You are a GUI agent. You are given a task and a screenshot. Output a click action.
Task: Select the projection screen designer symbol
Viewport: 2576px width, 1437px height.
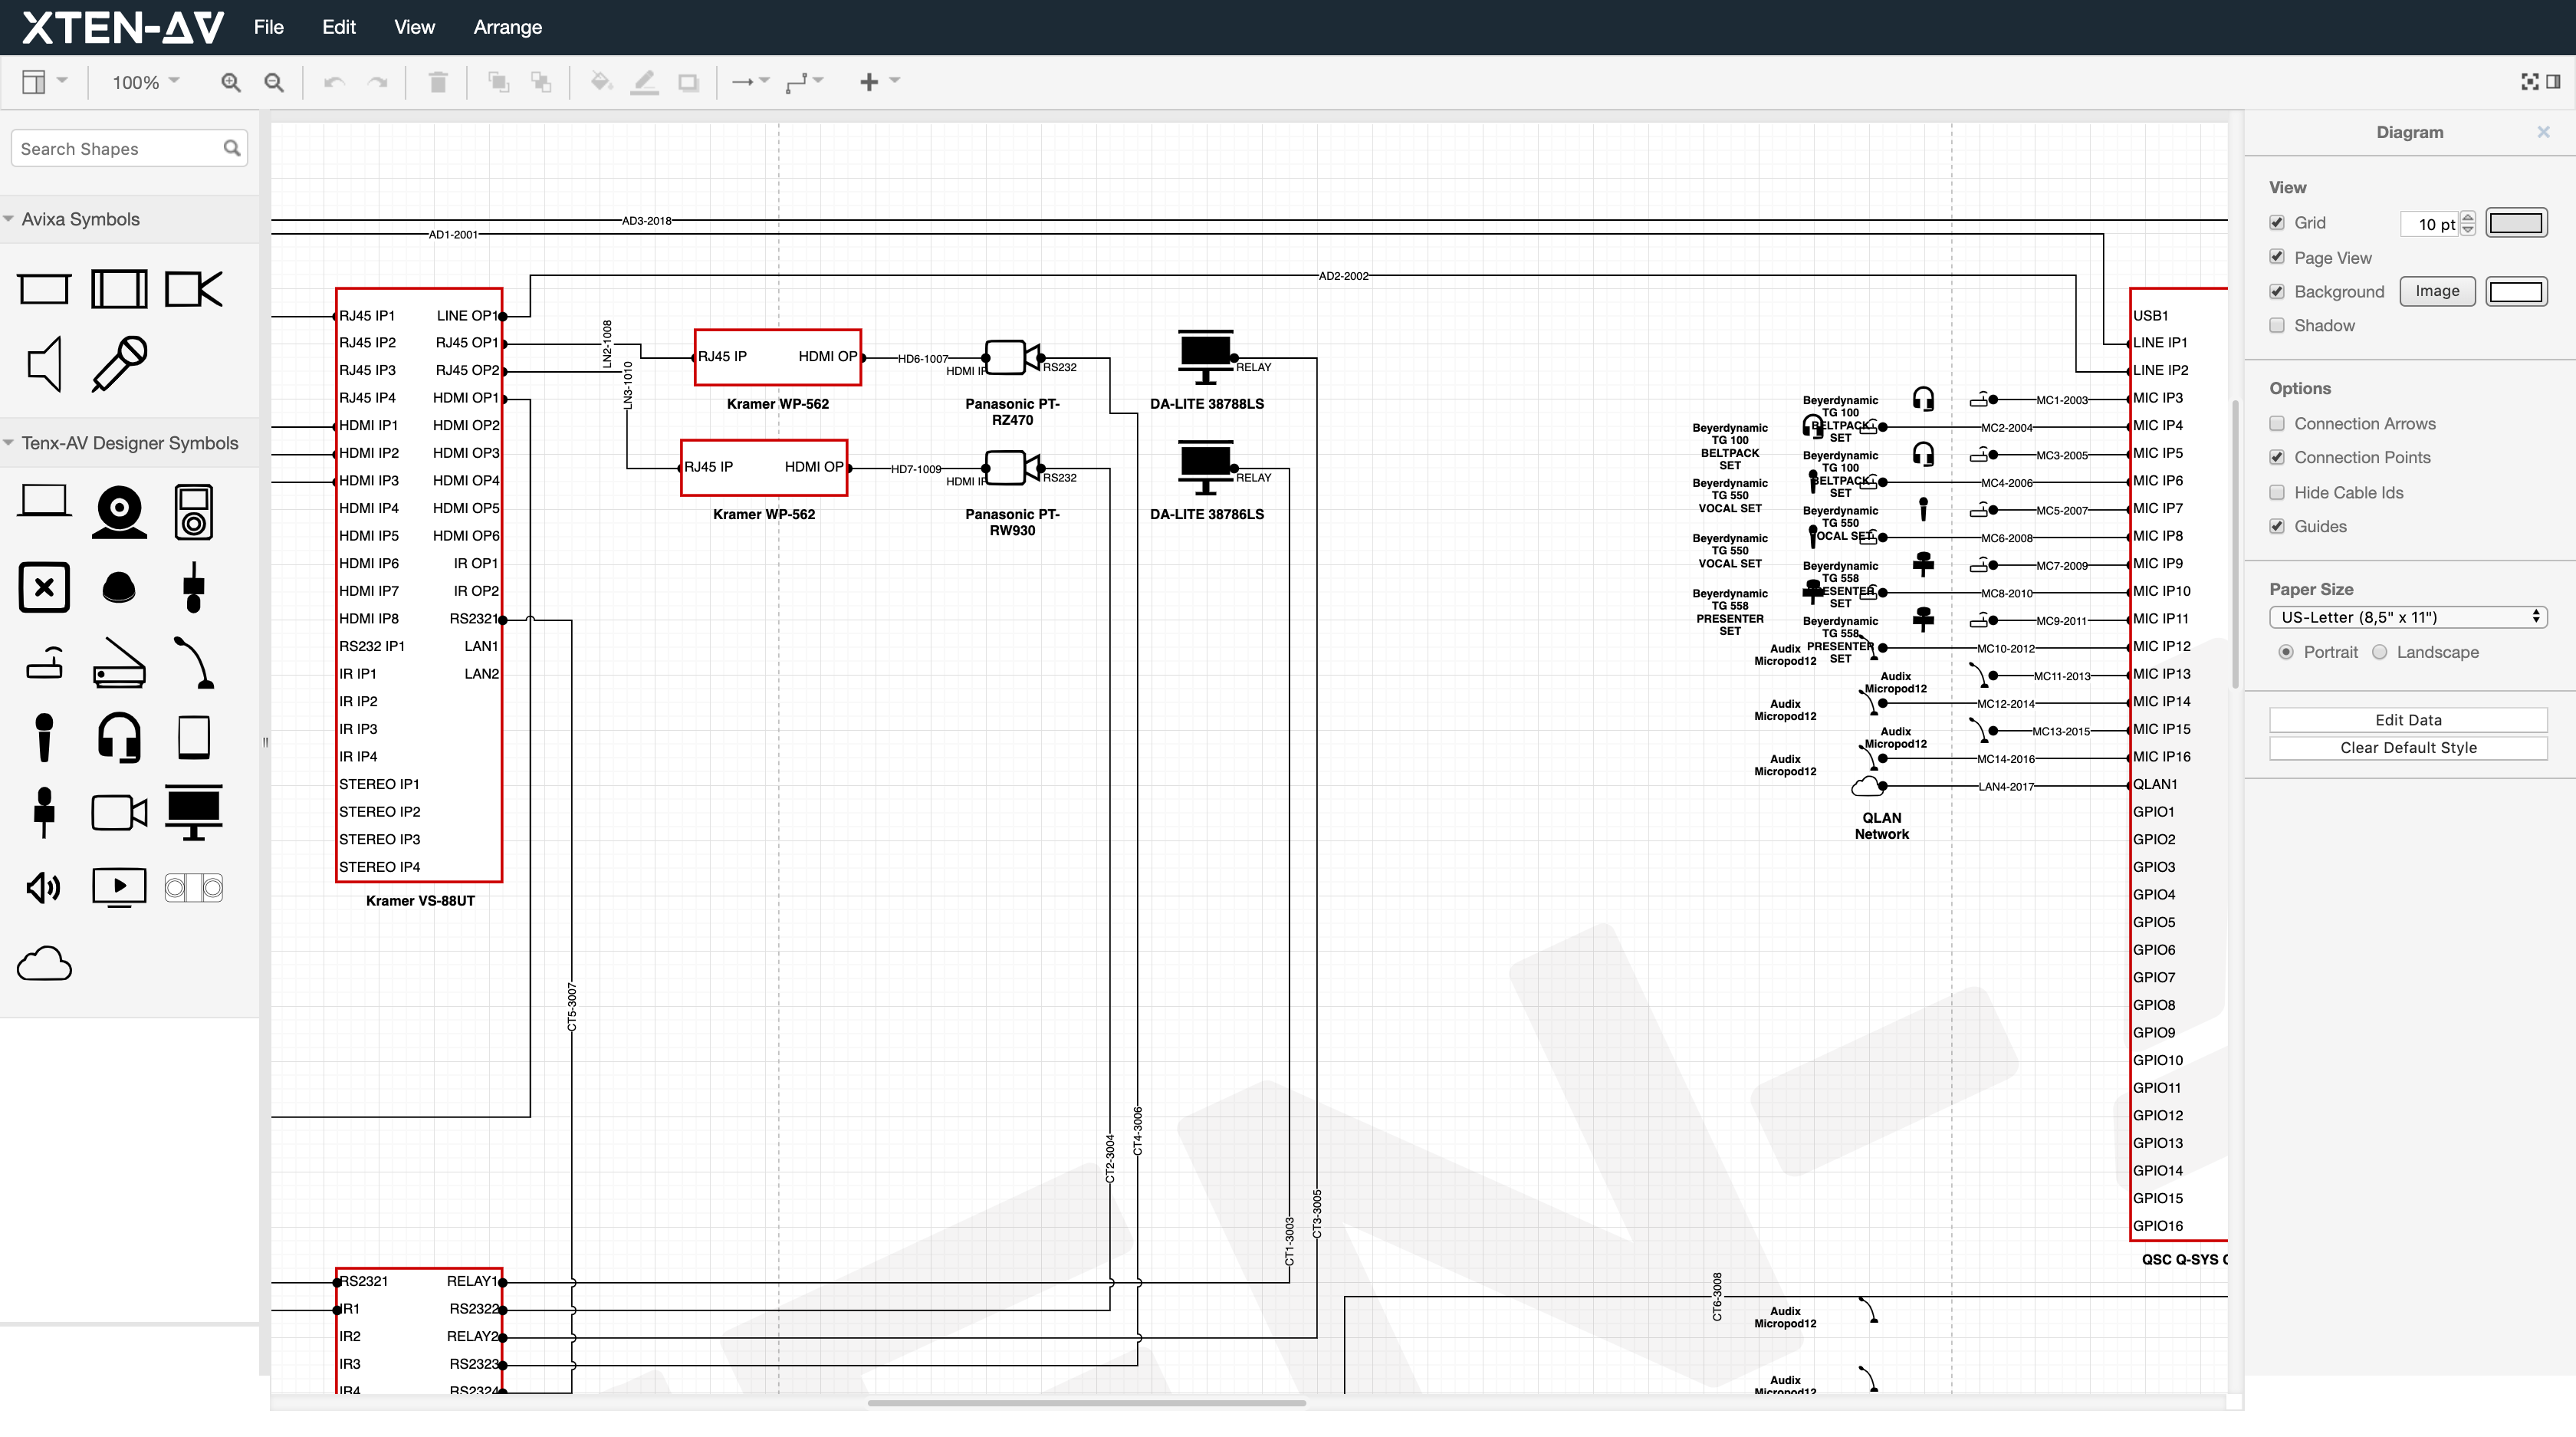[x=193, y=812]
